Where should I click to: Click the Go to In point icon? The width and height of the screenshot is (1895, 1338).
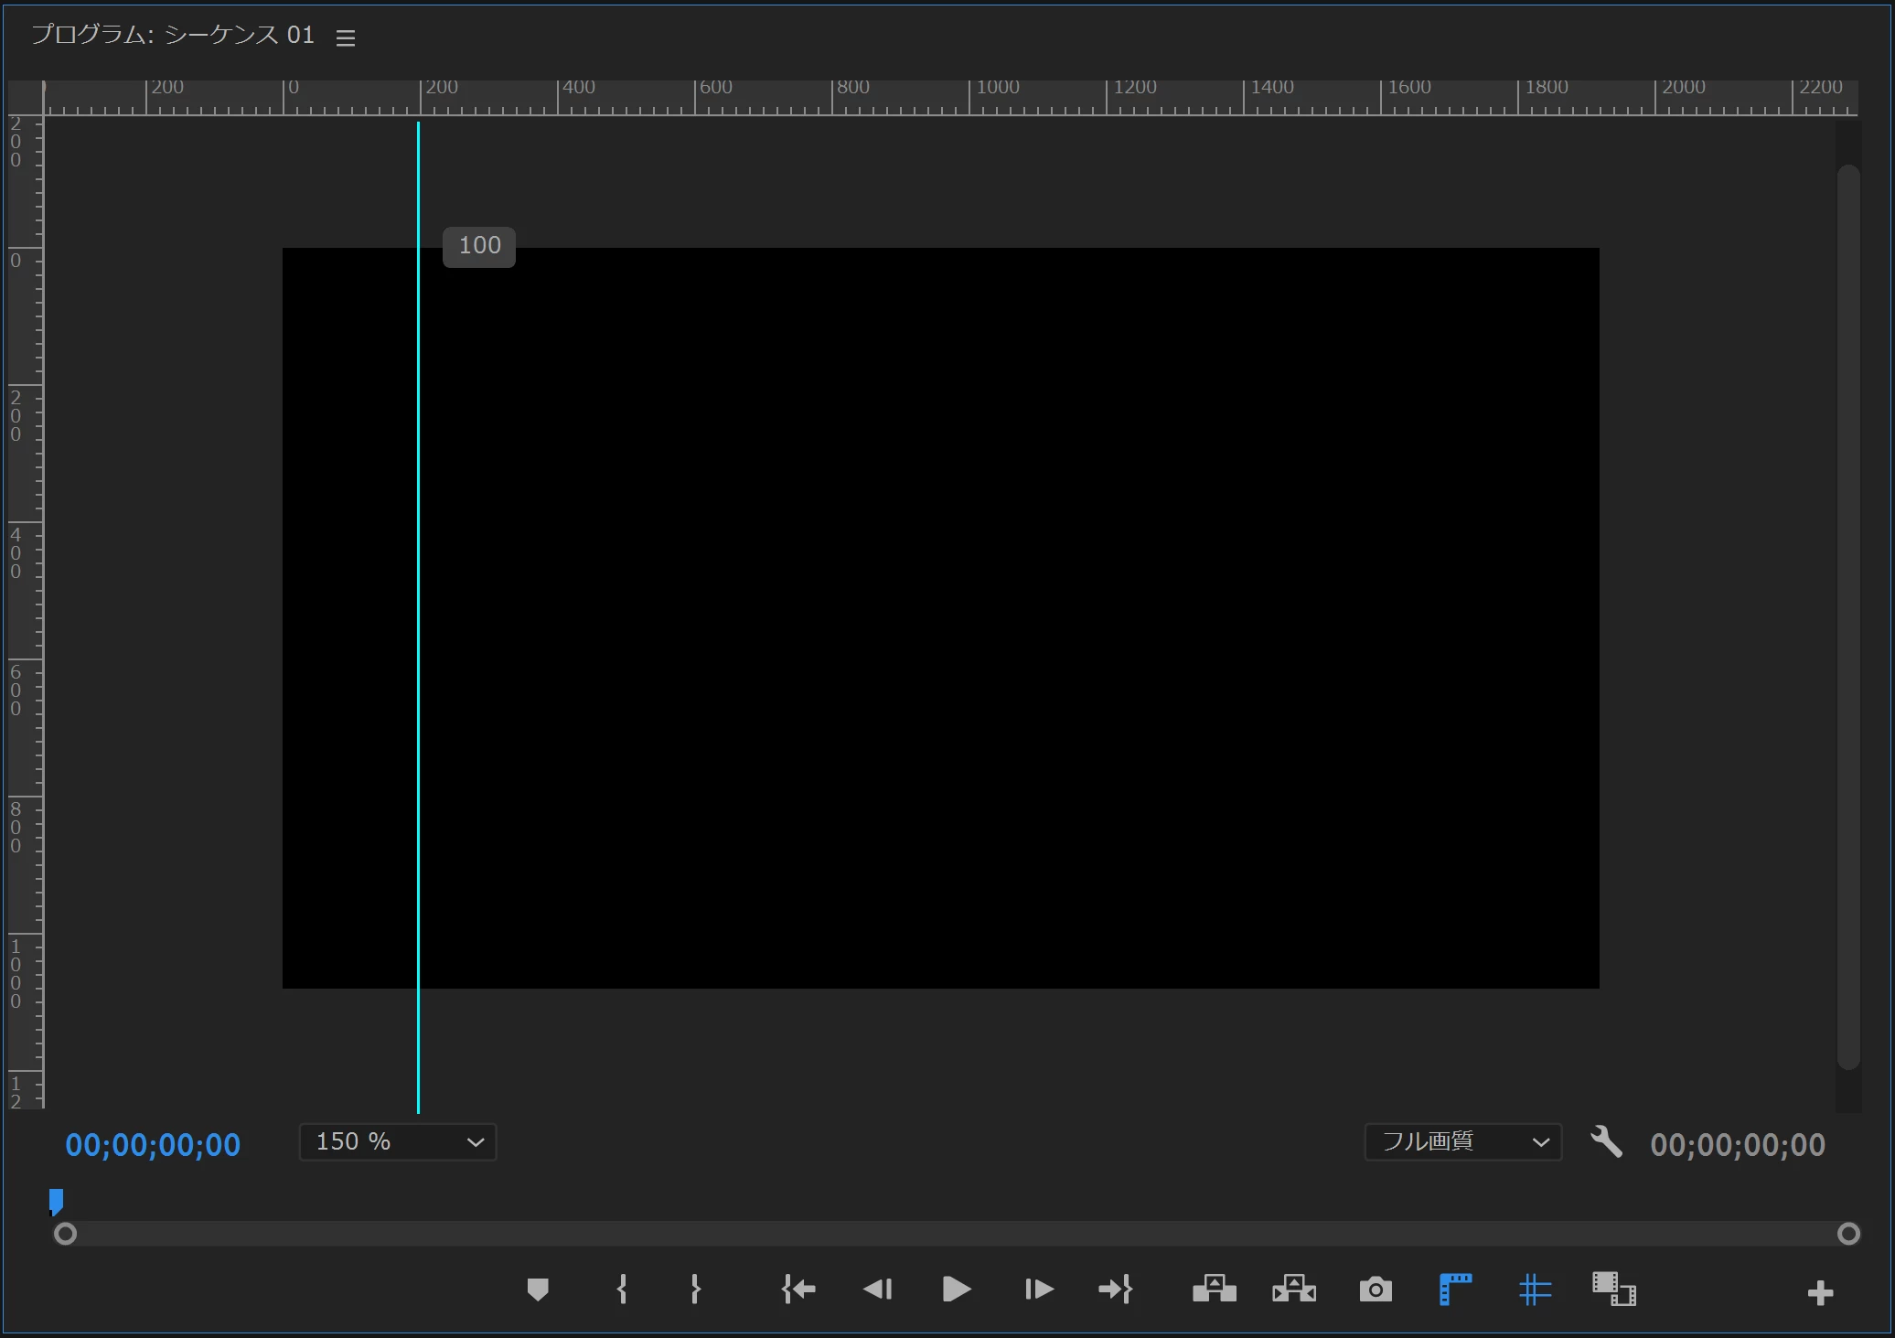pyautogui.click(x=798, y=1290)
